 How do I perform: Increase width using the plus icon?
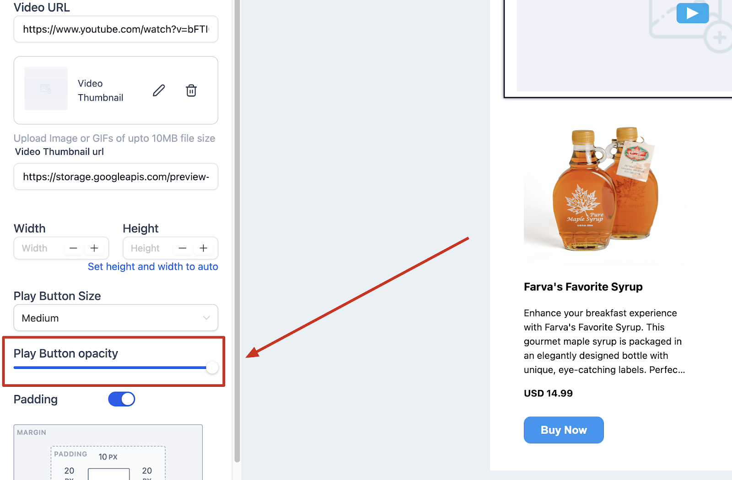click(94, 248)
